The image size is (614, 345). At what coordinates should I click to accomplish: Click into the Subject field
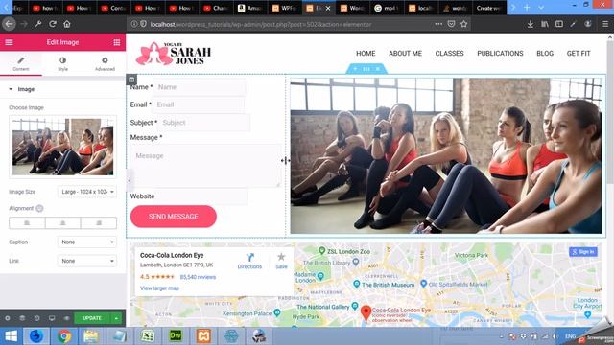pos(204,123)
